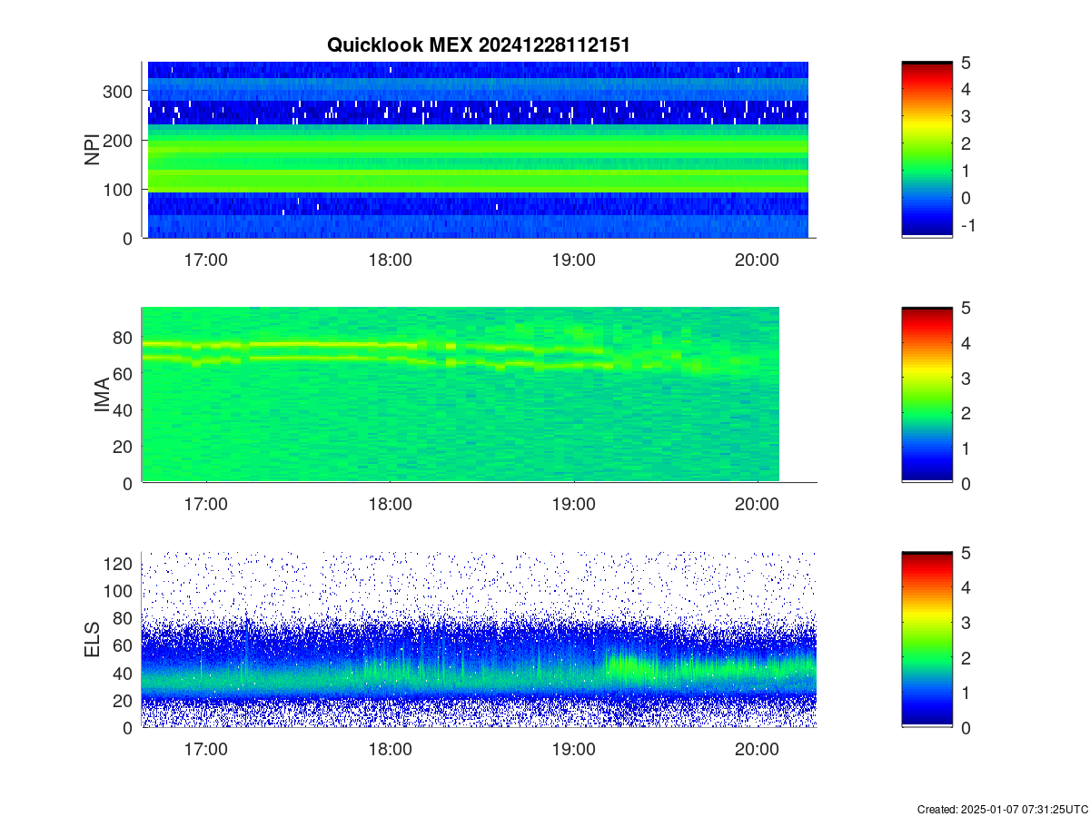Viewport: 1090px width, 817px height.
Task: Click the 4 label on IMA colorbar
Action: [x=966, y=342]
